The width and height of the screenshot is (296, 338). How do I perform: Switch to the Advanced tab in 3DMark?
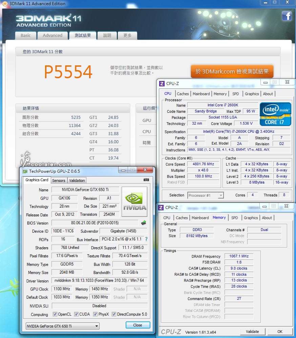[x=52, y=36]
